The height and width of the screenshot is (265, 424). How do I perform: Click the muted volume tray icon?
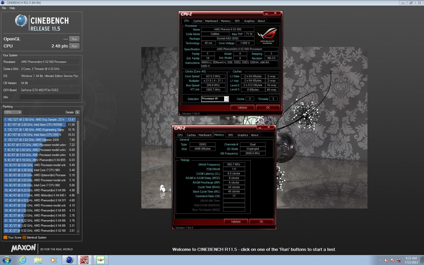click(386, 260)
